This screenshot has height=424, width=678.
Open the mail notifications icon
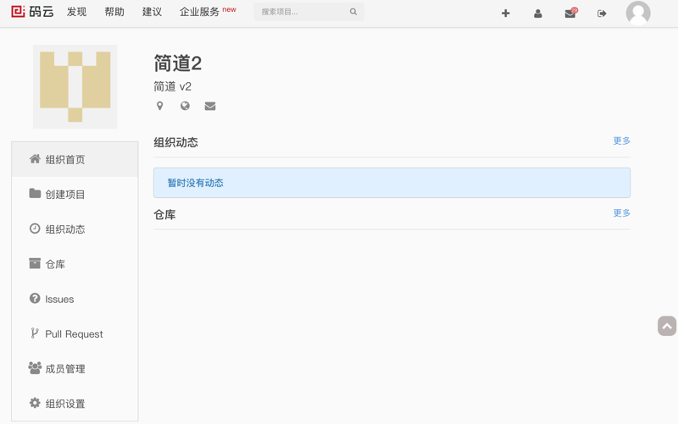click(x=570, y=14)
